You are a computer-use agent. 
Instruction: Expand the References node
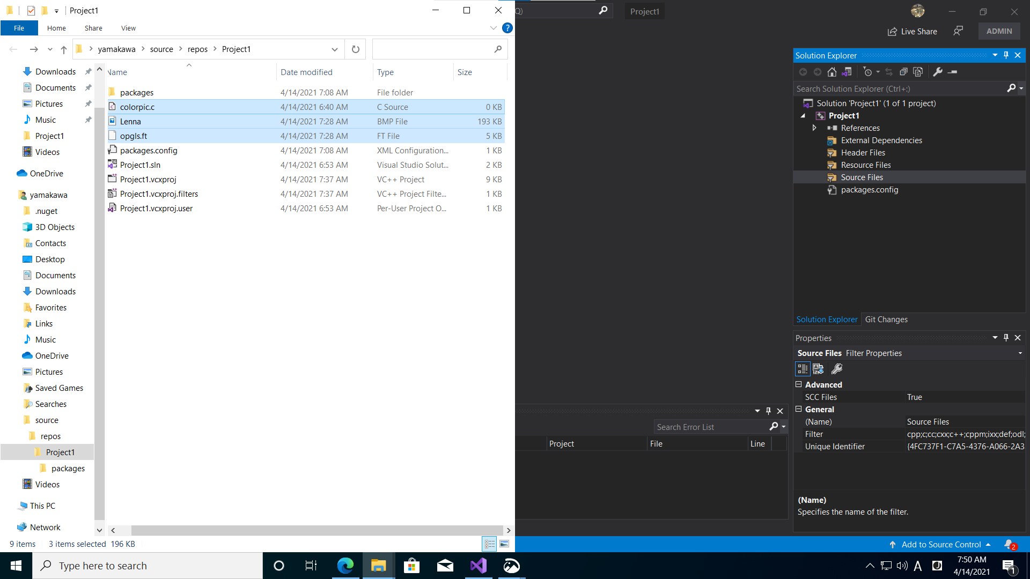pyautogui.click(x=814, y=128)
